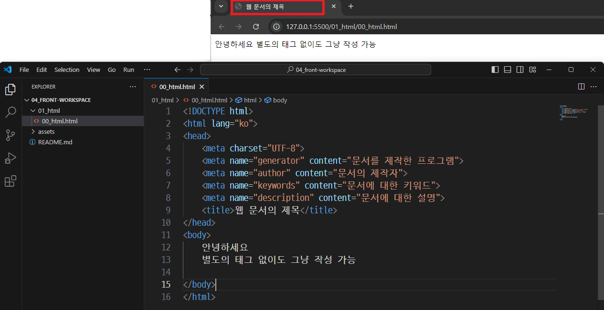Select the 00_html.html editor tab
This screenshot has height=310, width=604.
[176, 87]
